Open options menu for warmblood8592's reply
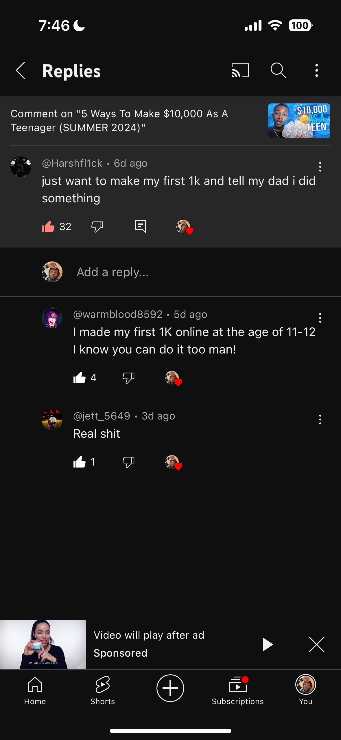 pyautogui.click(x=320, y=318)
